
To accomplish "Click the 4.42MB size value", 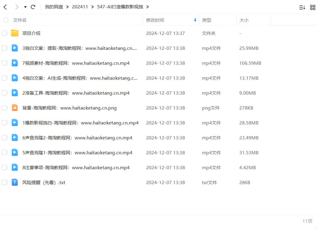I will point(247,168).
